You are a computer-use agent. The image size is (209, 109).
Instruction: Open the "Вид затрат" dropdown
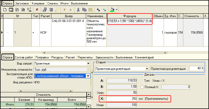[x=88, y=63]
